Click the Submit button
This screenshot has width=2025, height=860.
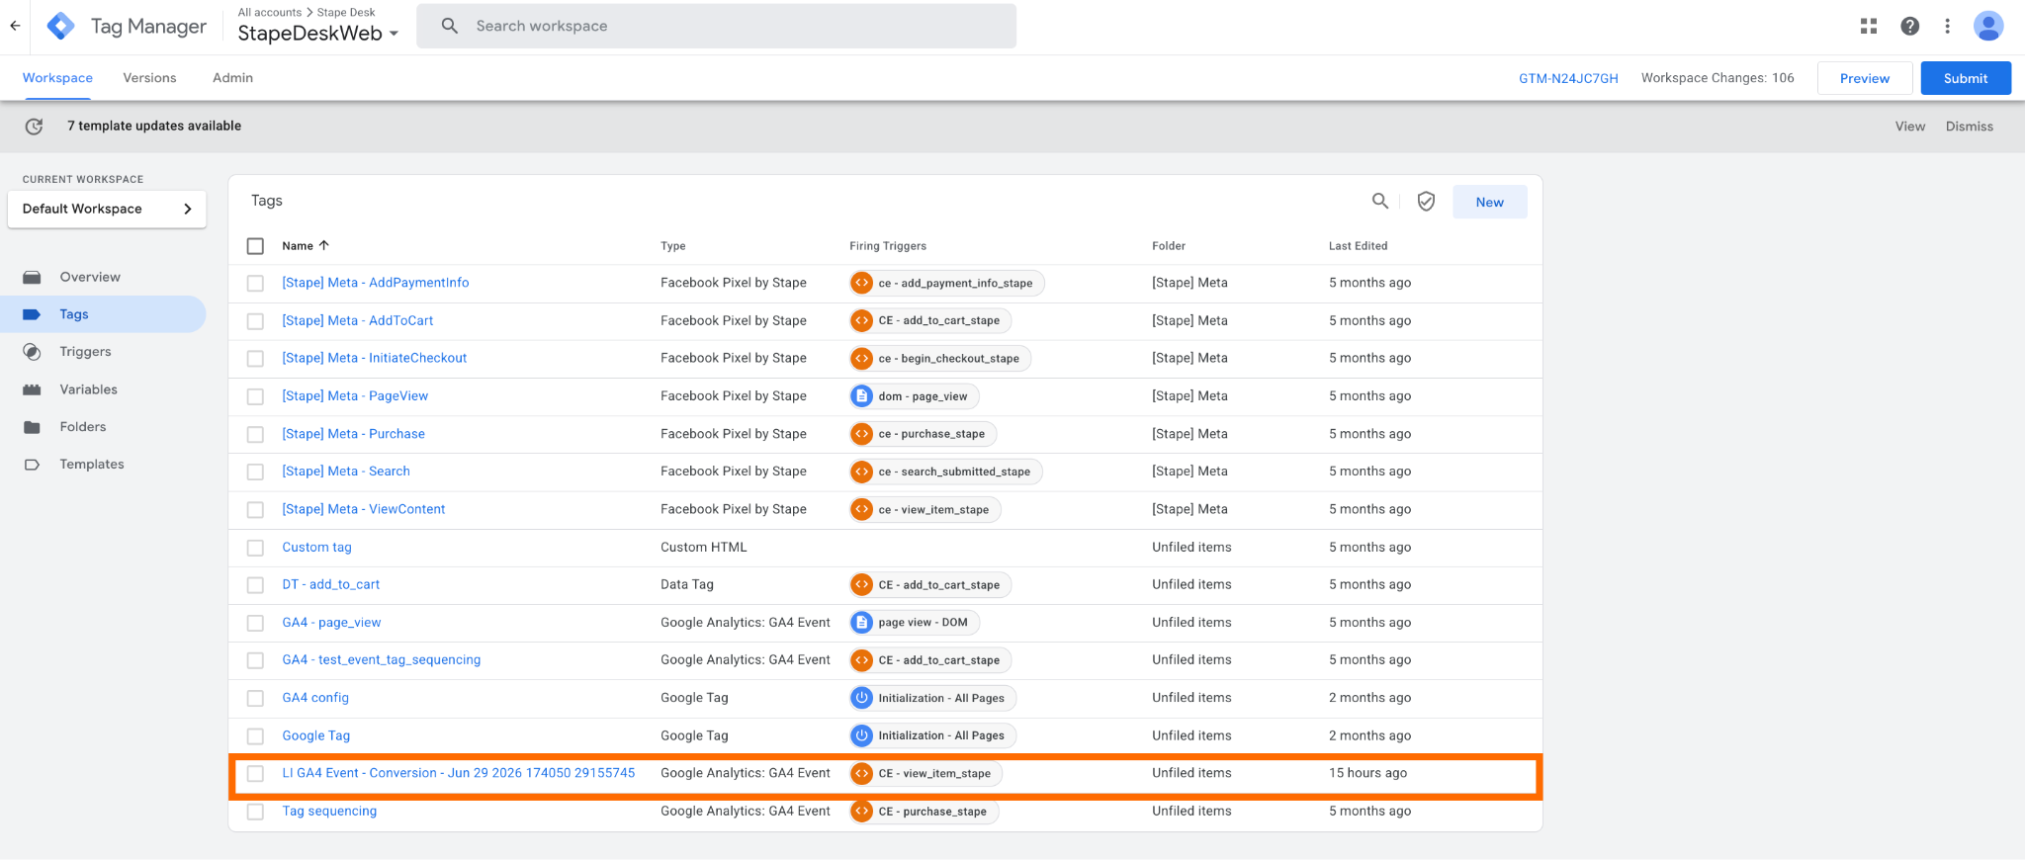coord(1966,78)
